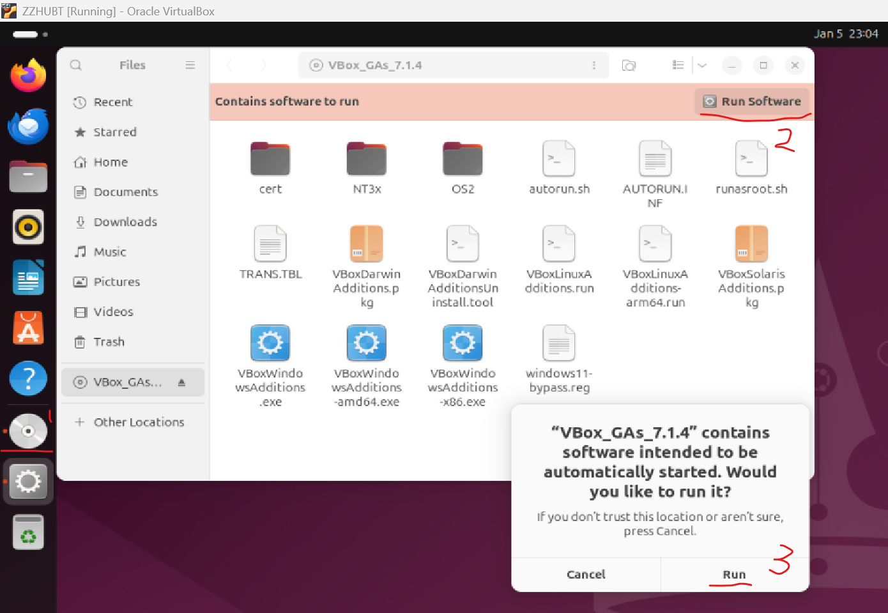Select VBoxDarwinAdditionsUninstall.tool file
This screenshot has width=888, height=613.
click(463, 267)
